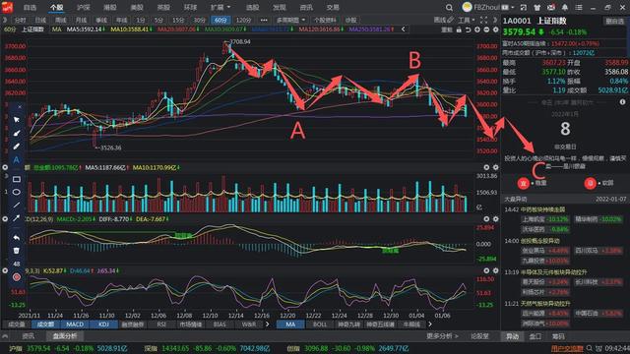Click the red record color circle
The width and height of the screenshot is (630, 354).
click(x=17, y=277)
